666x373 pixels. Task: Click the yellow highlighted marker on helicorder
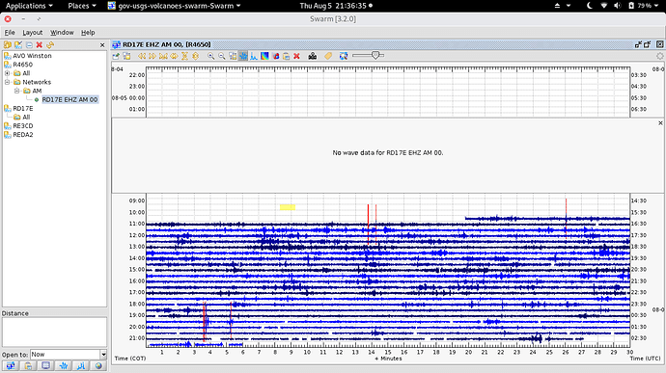[288, 207]
